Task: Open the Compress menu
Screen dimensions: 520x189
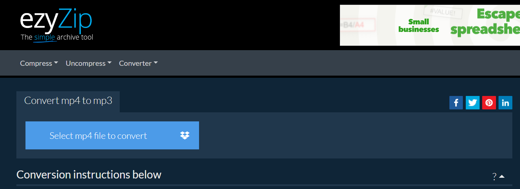Action: pos(39,63)
